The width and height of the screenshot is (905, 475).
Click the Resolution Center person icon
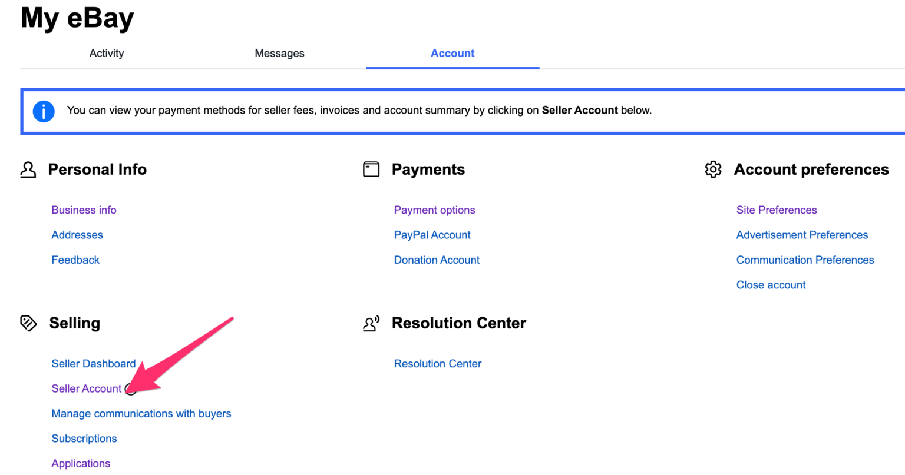(371, 323)
